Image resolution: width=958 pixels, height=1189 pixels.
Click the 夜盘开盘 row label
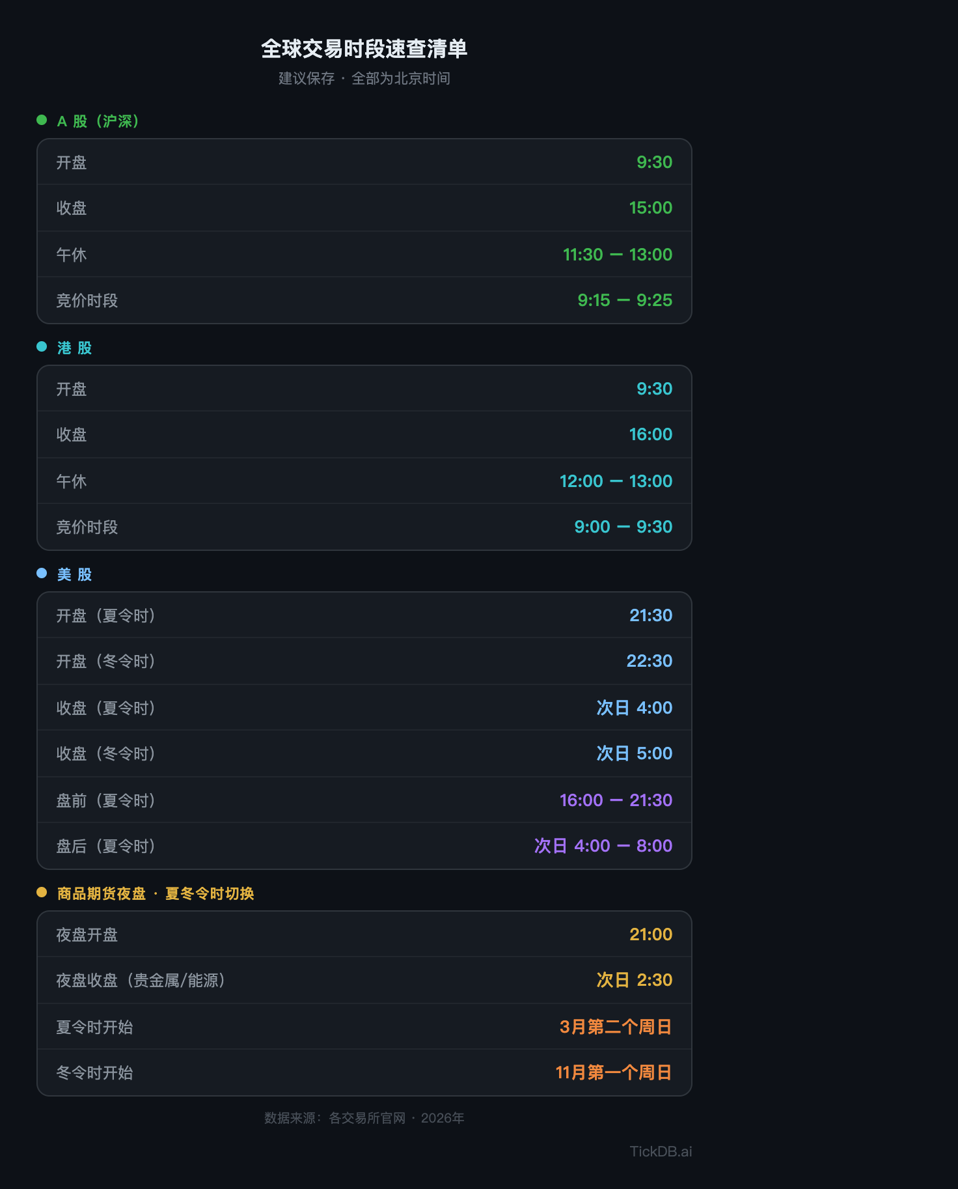[x=87, y=934]
